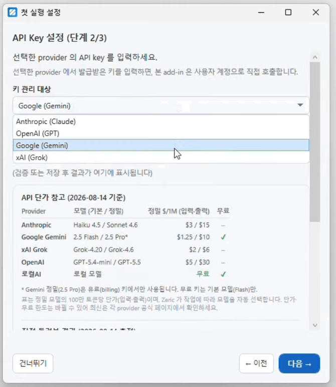Click the vertical scrollbar thumb
336x387 pixels.
pyautogui.click(x=315, y=142)
